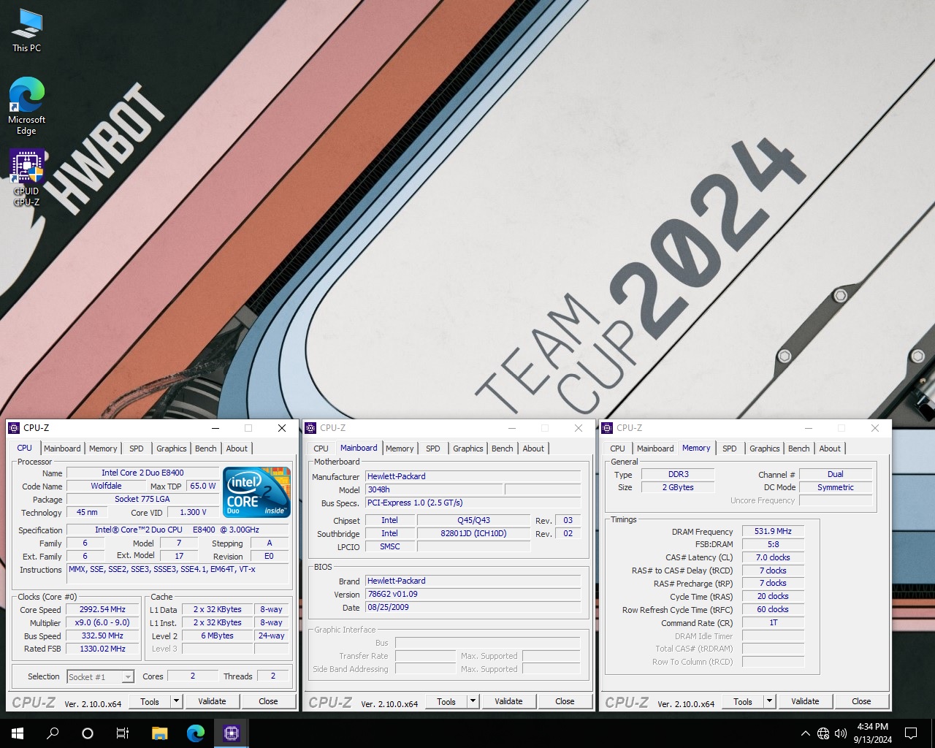Screen dimensions: 935x748
Task: Open the This PC desktop icon
Action: point(27,31)
